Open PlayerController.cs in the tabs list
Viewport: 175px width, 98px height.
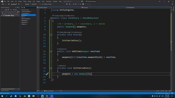click(26, 19)
